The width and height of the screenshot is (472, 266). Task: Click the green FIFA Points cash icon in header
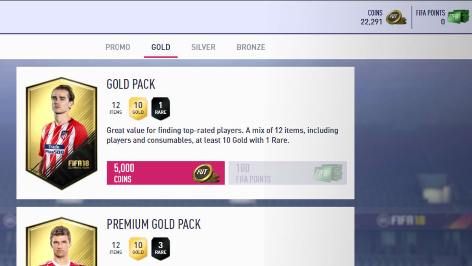coord(458,17)
